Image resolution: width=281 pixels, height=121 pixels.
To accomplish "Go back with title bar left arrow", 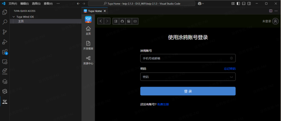I will tap(78, 4).
